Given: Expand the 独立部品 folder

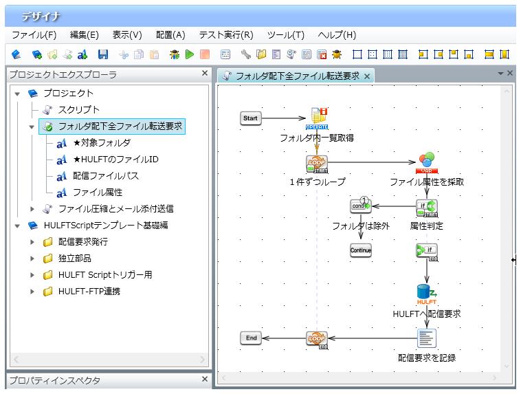Looking at the screenshot, I should click(x=32, y=259).
